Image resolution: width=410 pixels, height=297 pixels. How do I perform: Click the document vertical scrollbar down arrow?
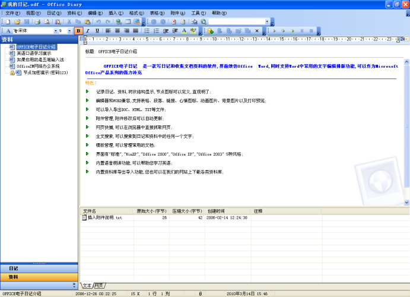[x=406, y=203]
